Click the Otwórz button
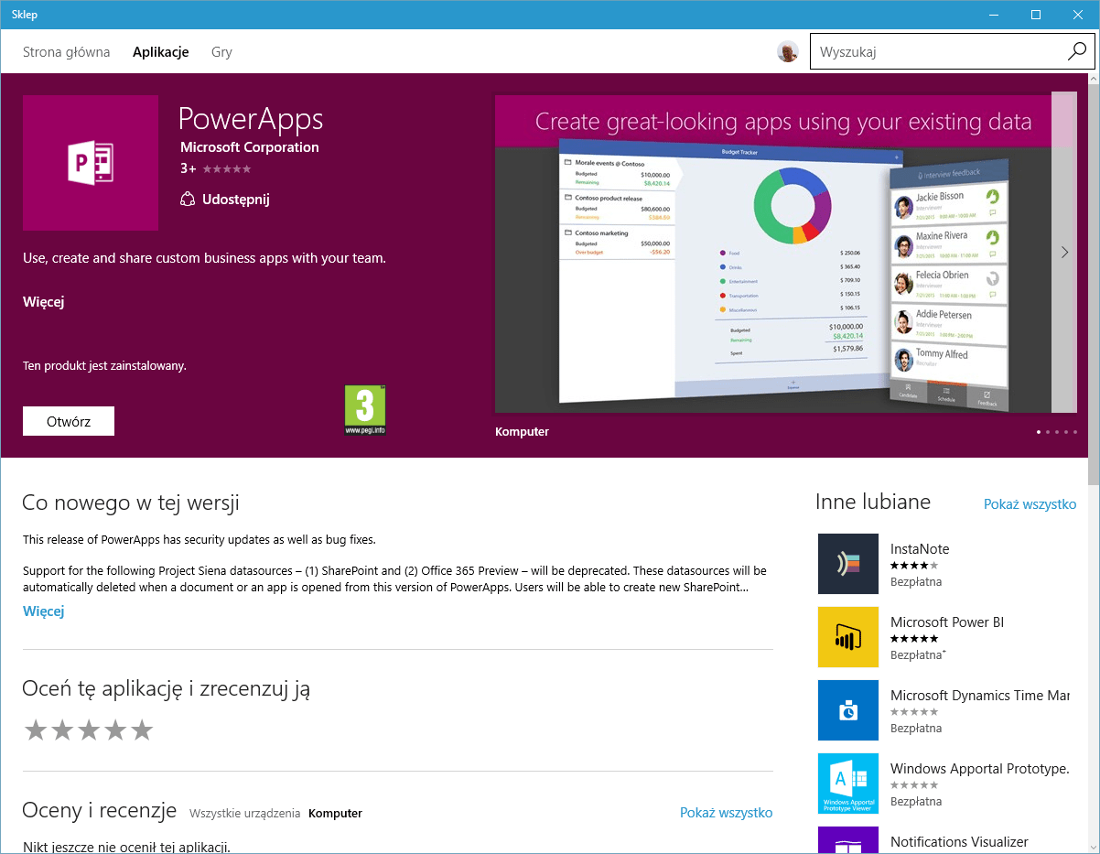 pos(69,421)
